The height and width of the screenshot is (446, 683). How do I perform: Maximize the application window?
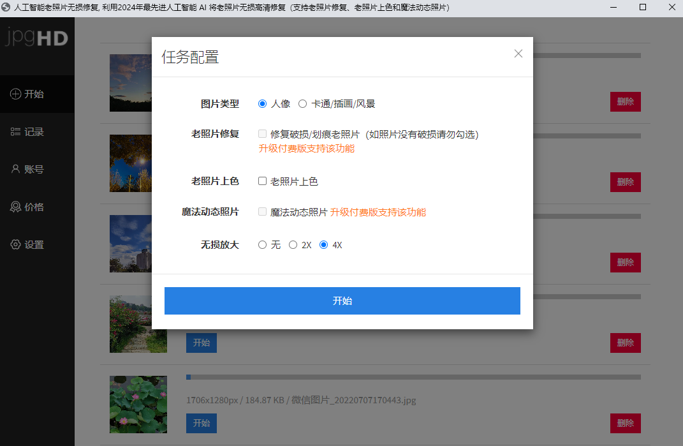click(642, 8)
